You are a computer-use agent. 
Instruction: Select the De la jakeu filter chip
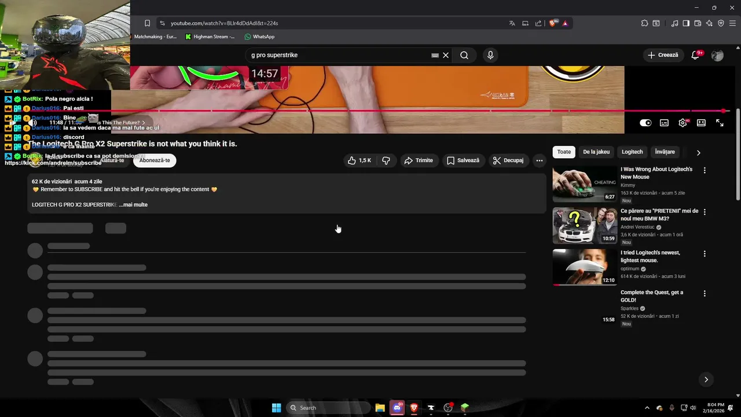tap(596, 152)
